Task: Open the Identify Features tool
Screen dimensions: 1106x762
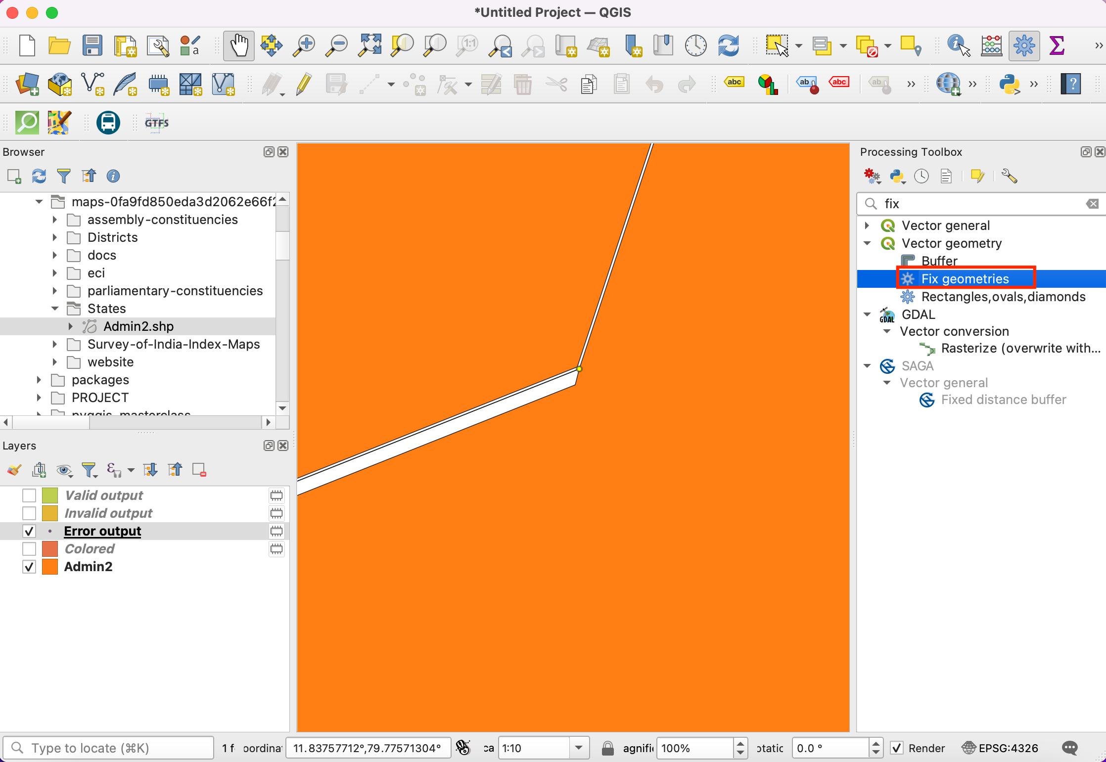Action: (x=958, y=46)
